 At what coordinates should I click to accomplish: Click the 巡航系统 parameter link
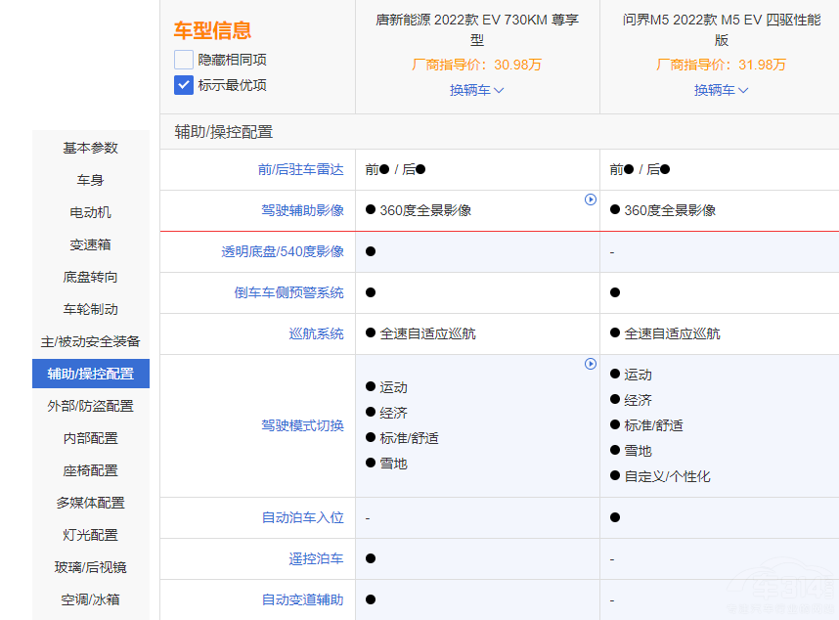pos(316,333)
